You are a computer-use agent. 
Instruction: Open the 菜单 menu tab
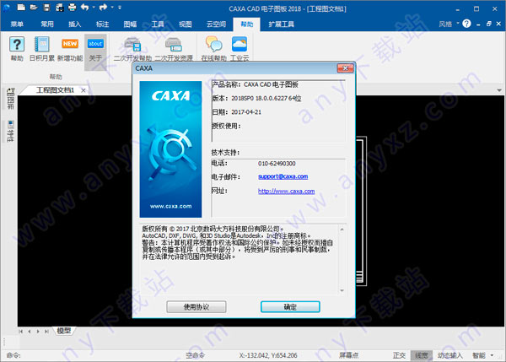tap(17, 24)
